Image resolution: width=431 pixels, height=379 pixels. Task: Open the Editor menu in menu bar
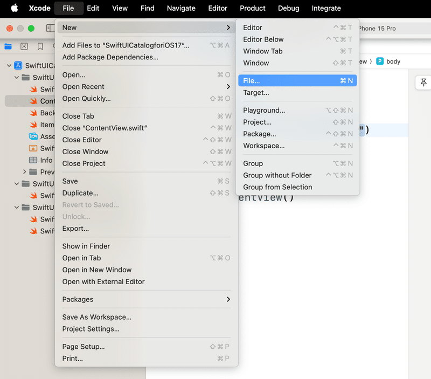point(218,8)
